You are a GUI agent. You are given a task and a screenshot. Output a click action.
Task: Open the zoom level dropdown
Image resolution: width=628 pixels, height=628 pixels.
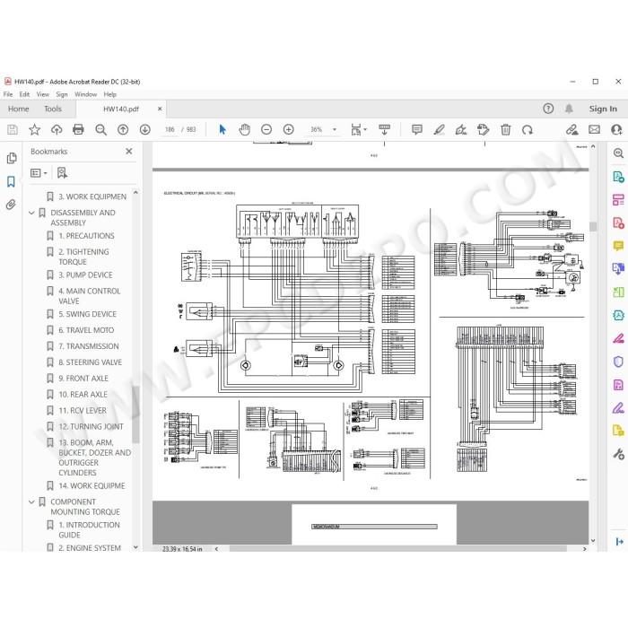pos(335,129)
